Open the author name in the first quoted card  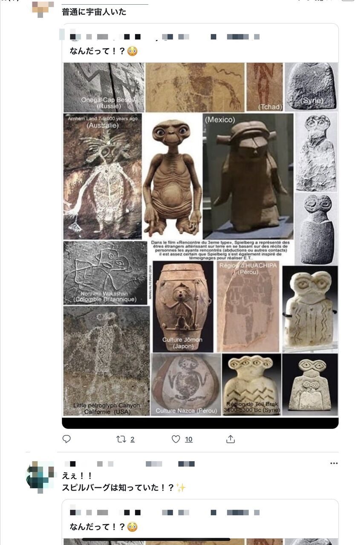pos(165,37)
